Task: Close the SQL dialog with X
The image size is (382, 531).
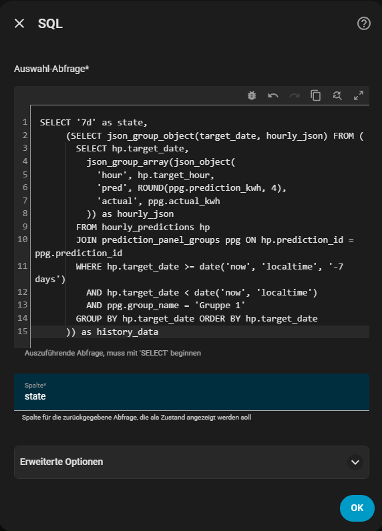Action: 19,23
